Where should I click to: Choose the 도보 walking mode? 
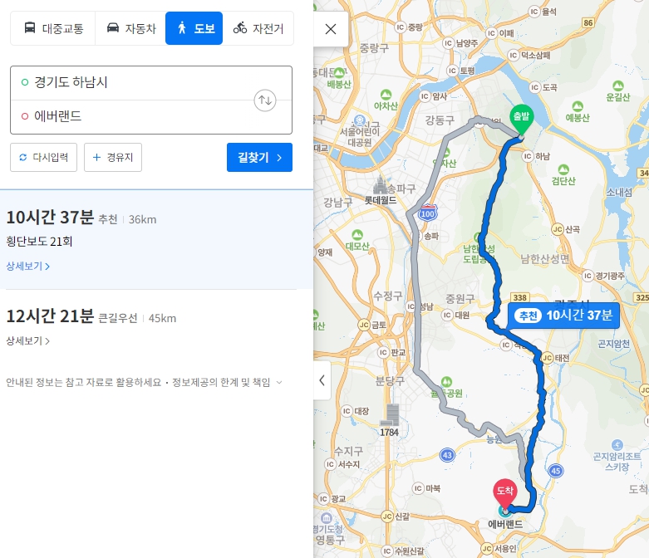194,28
